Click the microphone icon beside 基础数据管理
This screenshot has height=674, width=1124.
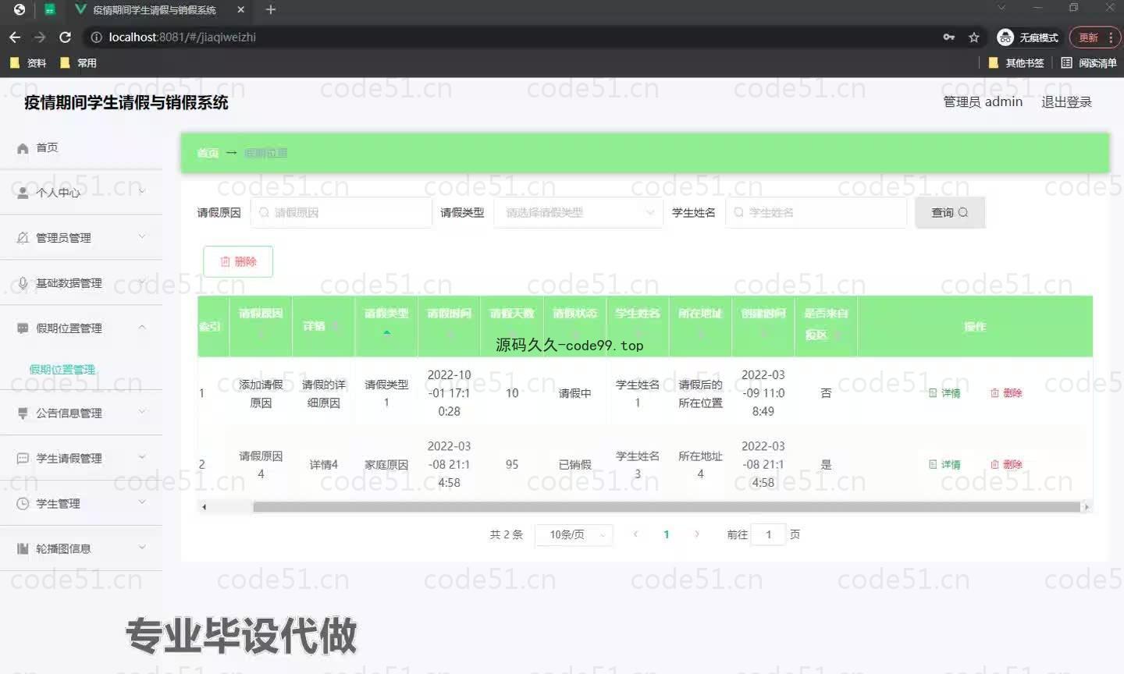pos(23,283)
